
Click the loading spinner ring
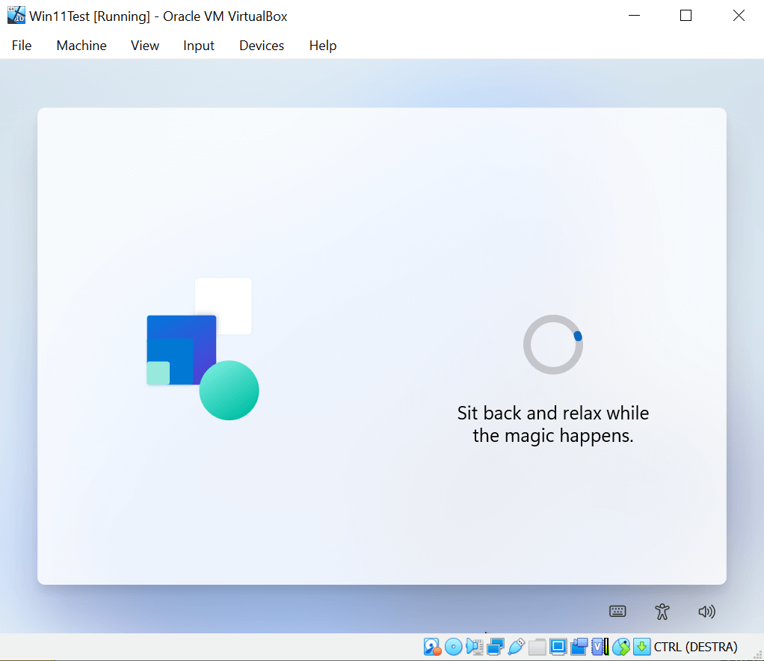pos(553,345)
